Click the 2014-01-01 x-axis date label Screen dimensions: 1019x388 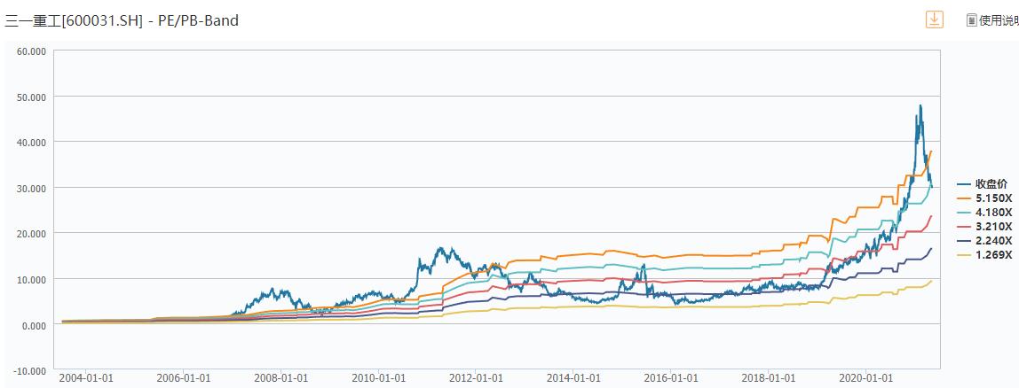pyautogui.click(x=573, y=378)
